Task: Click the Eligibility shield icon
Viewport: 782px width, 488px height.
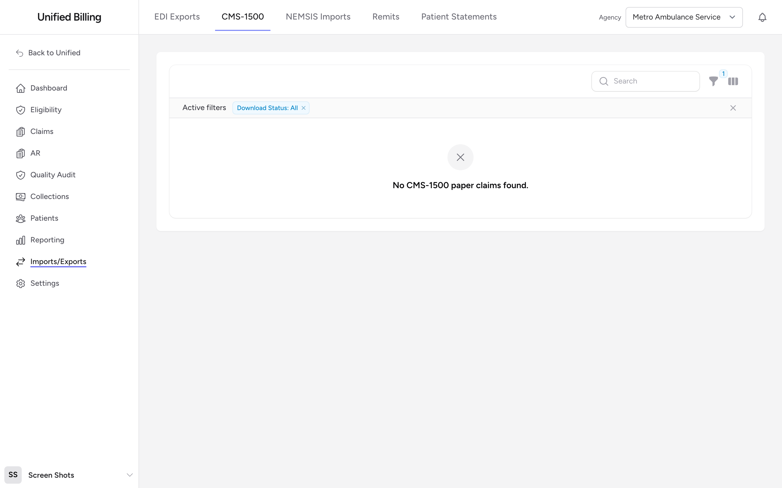Action: (20, 110)
